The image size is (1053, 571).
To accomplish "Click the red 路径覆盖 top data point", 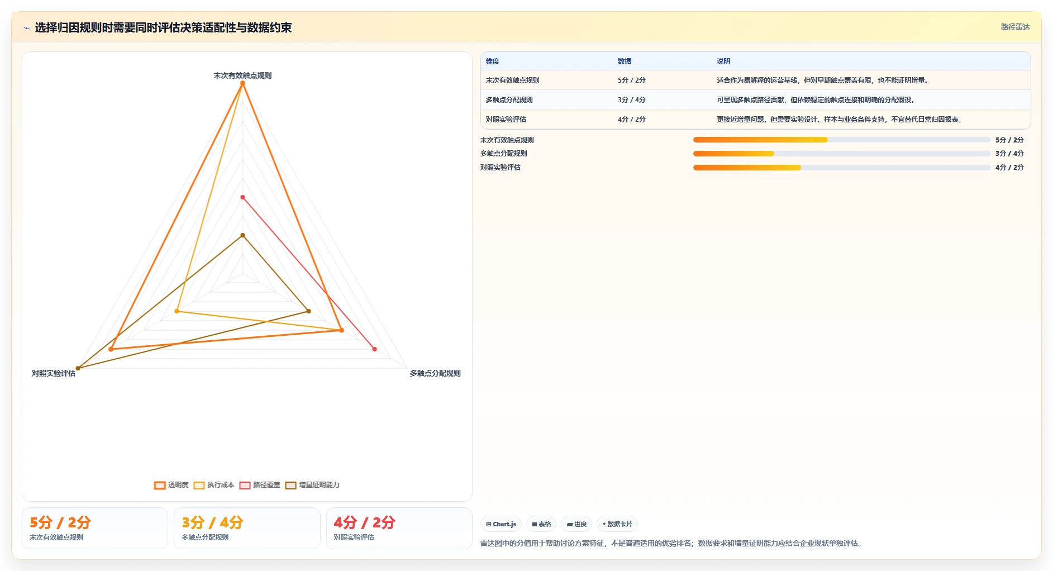I will pos(242,197).
